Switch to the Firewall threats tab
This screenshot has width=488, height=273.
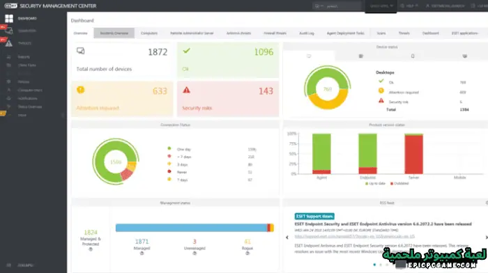(x=275, y=33)
